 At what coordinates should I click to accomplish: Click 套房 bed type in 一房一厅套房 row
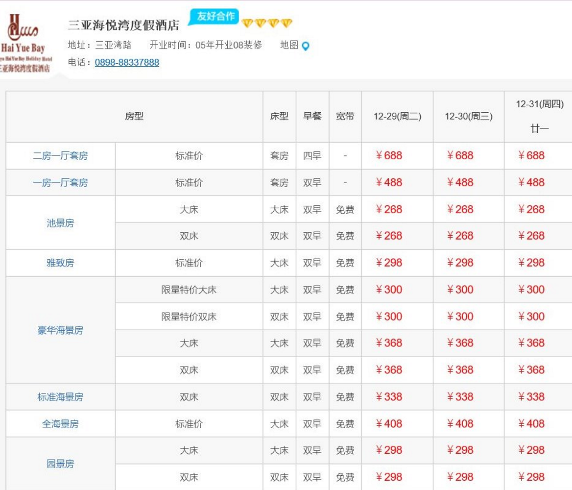coord(280,183)
